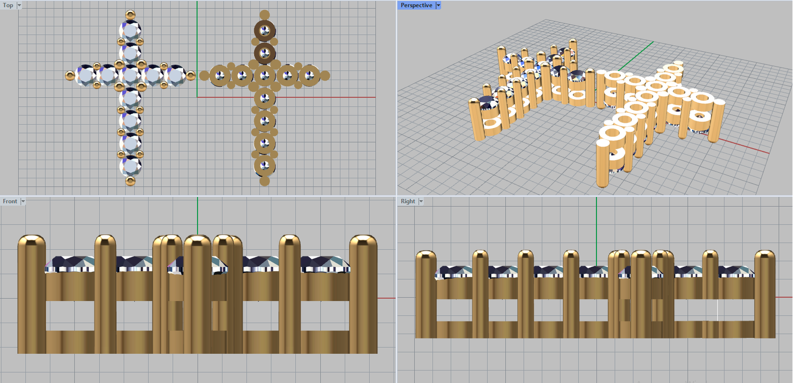Screen dimensions: 794x383
Task: Activate the Perspective viewport title label
Action: coord(416,5)
